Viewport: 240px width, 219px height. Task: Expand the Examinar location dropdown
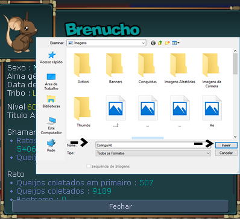[144, 43]
